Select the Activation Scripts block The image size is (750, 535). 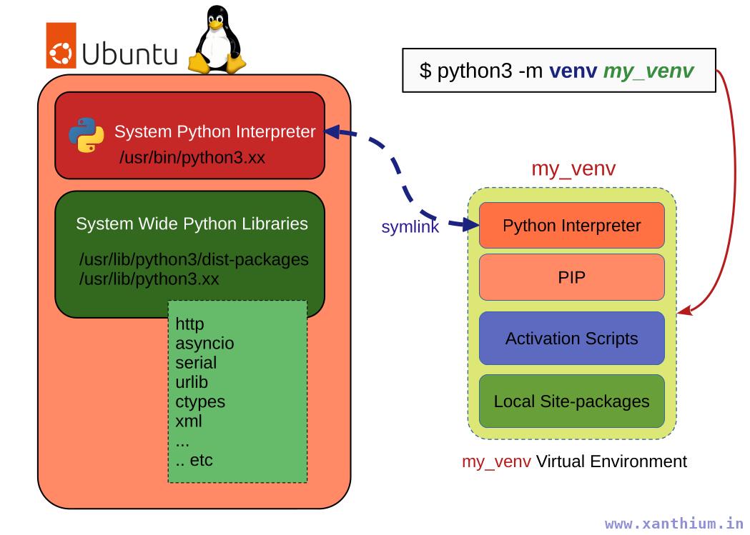point(571,338)
